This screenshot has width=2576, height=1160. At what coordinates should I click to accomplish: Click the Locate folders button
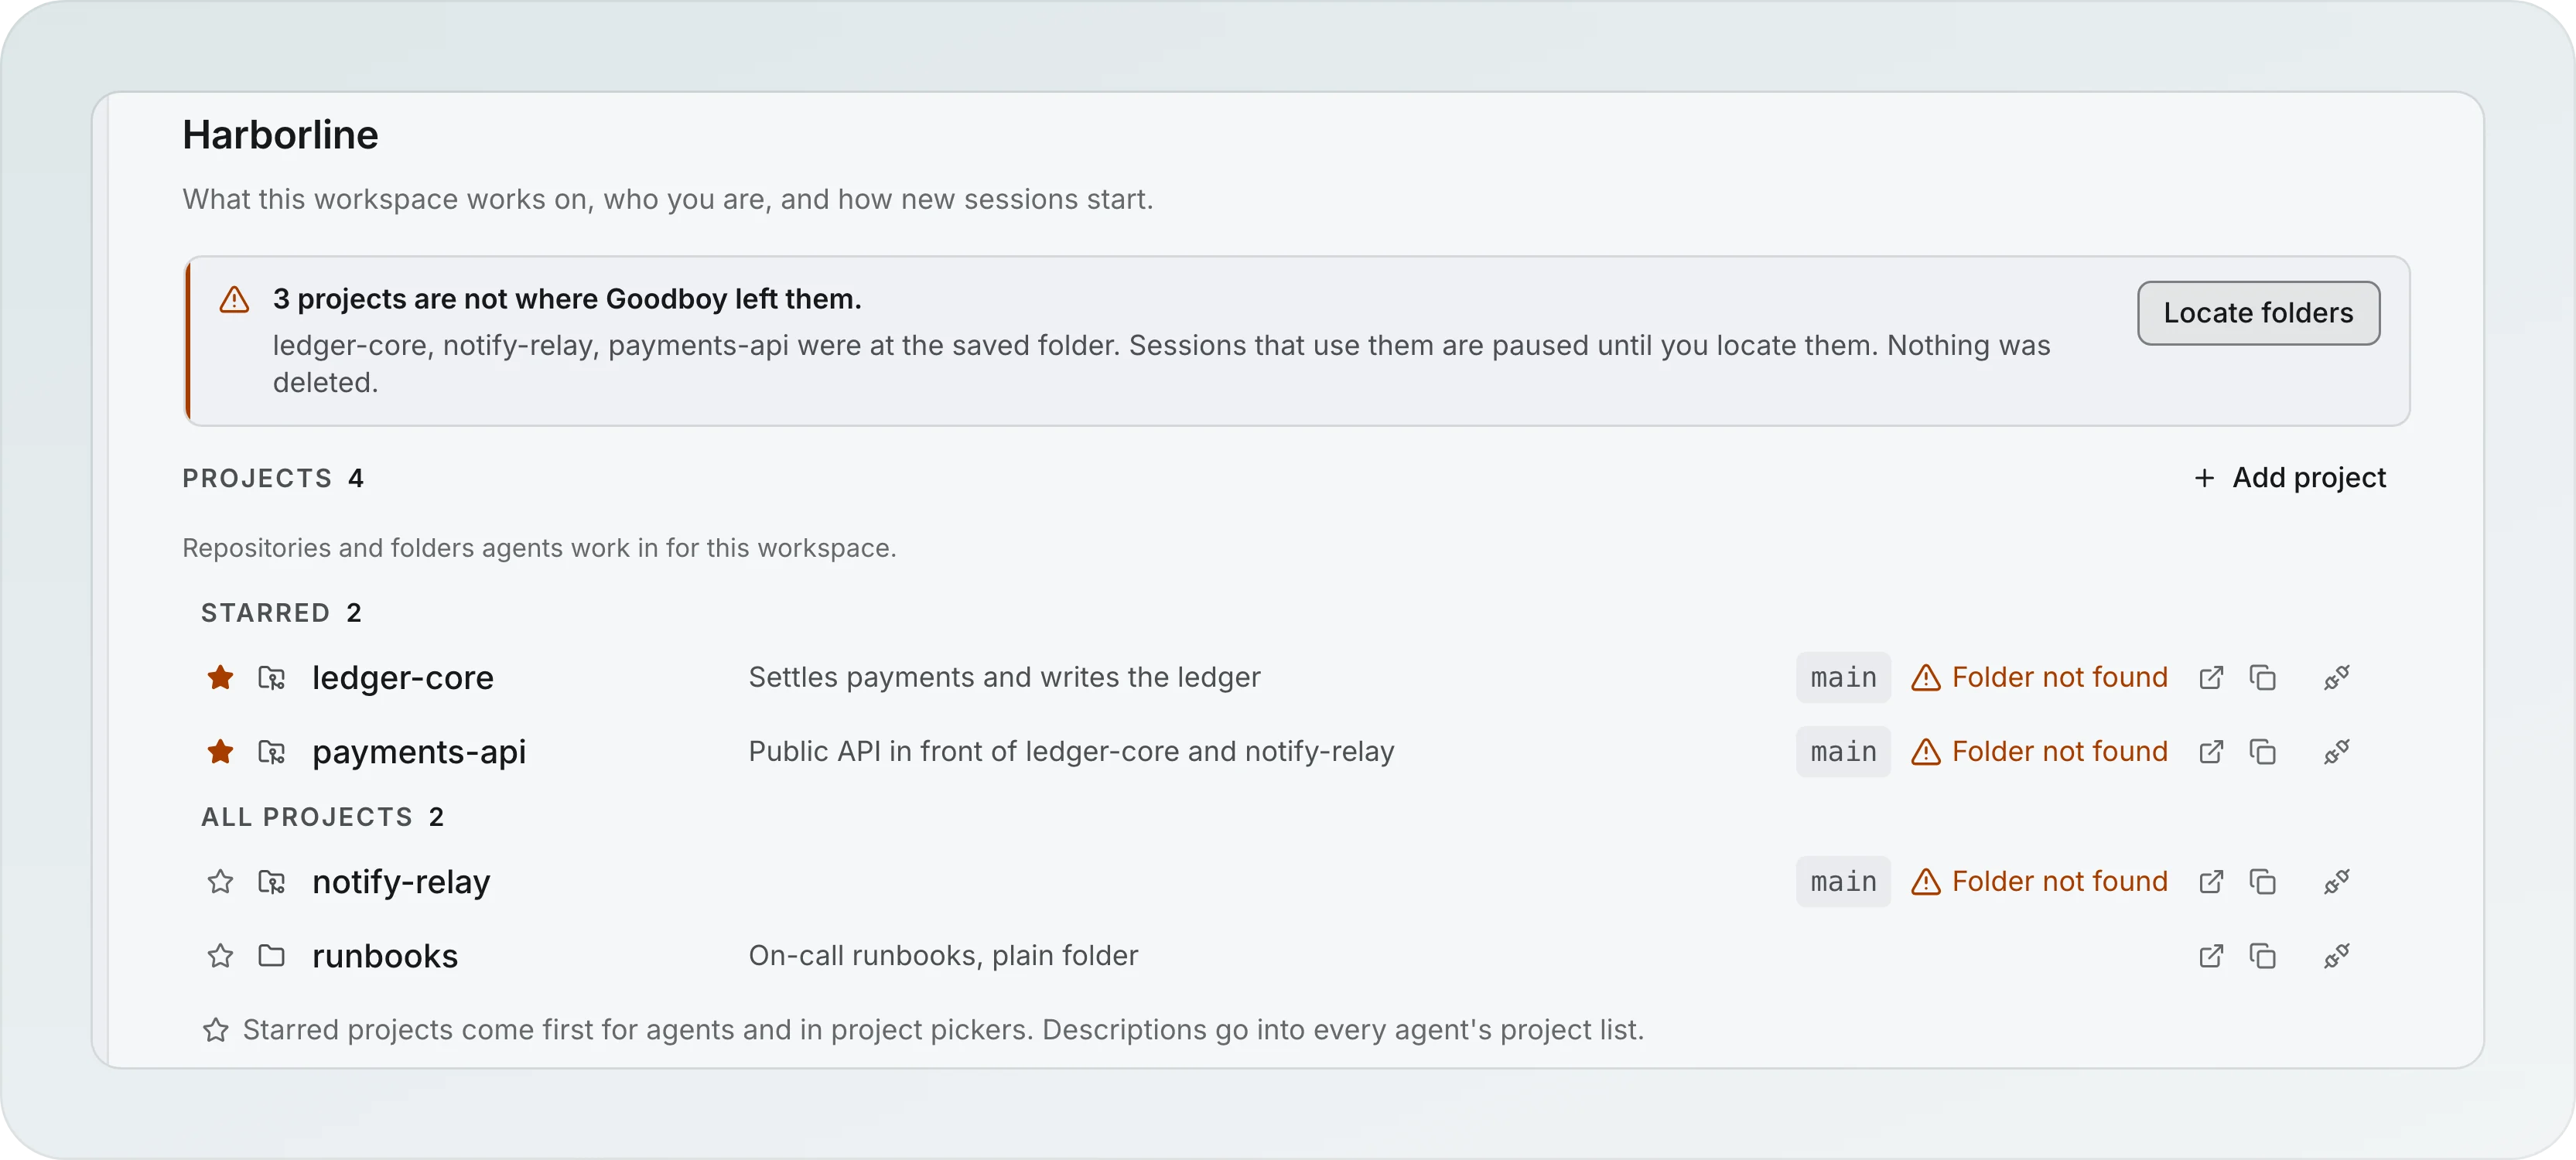pyautogui.click(x=2258, y=313)
